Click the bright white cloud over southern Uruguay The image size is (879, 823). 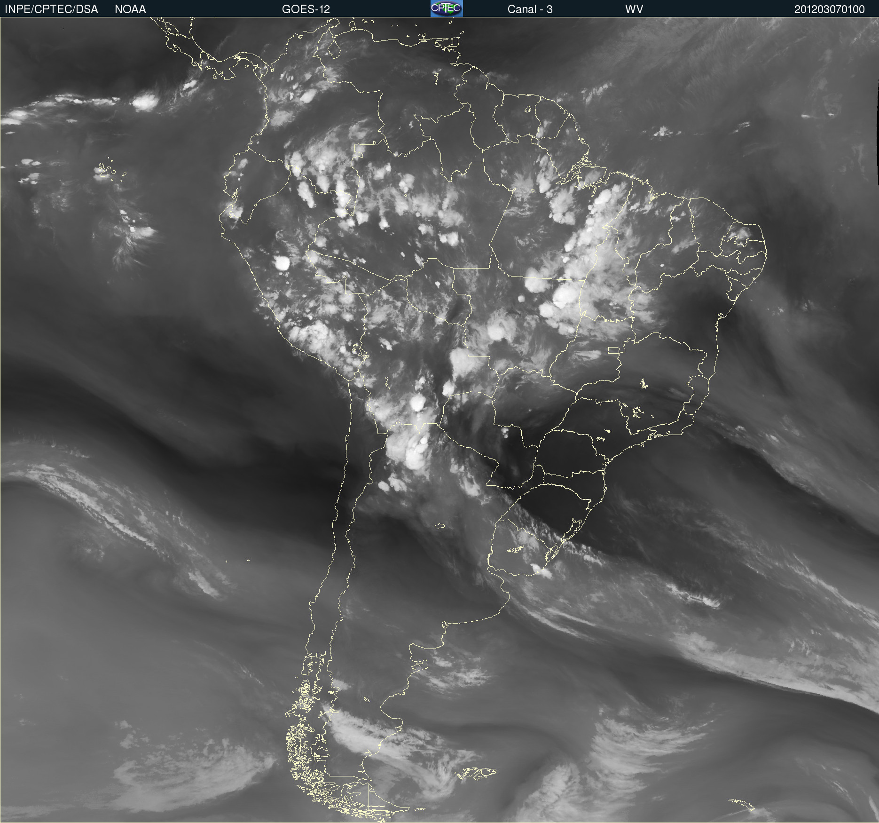point(541,570)
